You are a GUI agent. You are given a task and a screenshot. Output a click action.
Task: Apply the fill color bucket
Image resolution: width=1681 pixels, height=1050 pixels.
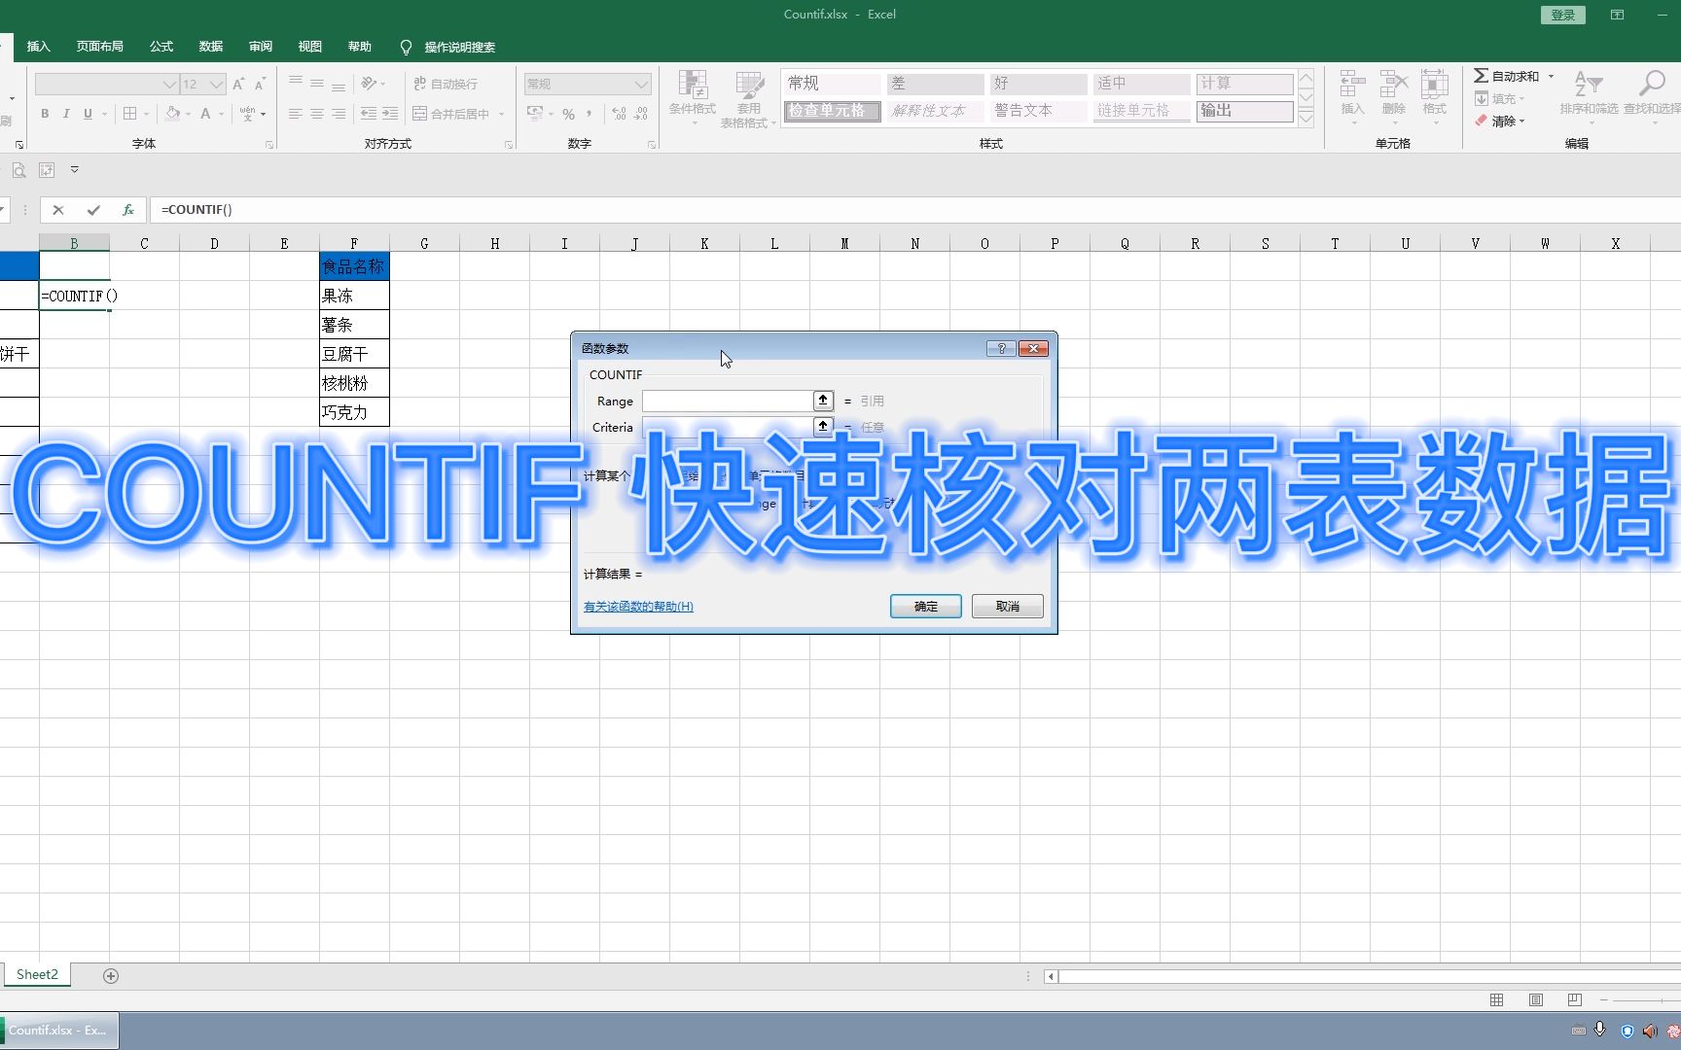pos(172,114)
